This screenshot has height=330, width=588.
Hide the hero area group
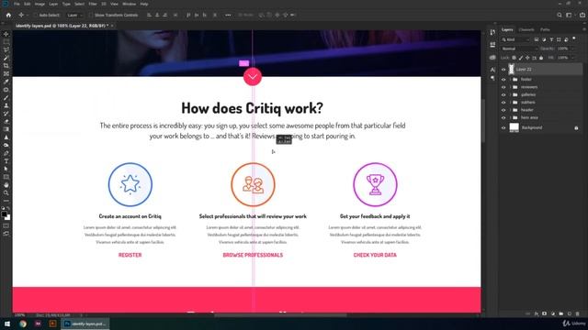pyautogui.click(x=503, y=117)
